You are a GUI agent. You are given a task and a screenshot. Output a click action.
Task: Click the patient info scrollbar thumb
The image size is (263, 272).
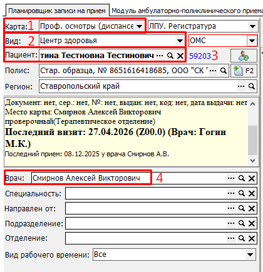tap(252, 141)
